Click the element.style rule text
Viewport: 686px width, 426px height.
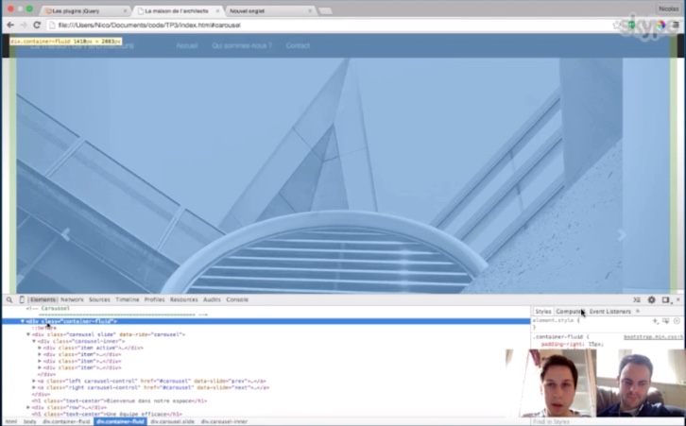click(556, 320)
